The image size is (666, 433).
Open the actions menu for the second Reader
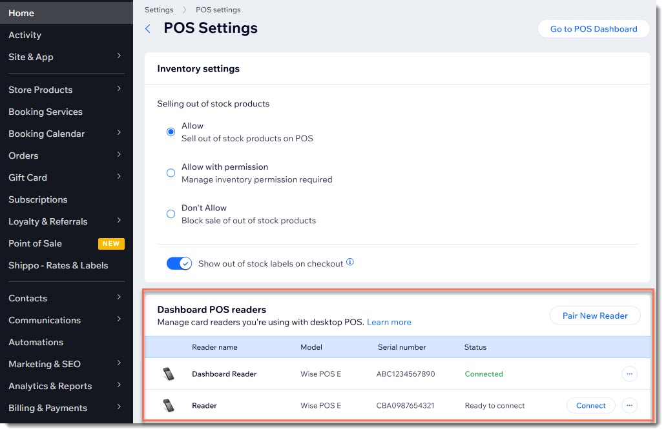(x=630, y=405)
